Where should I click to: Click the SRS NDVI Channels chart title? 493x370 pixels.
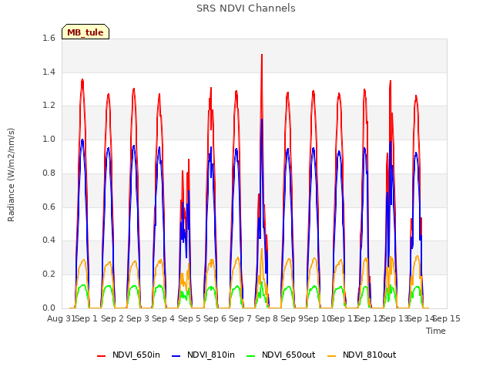(246, 8)
